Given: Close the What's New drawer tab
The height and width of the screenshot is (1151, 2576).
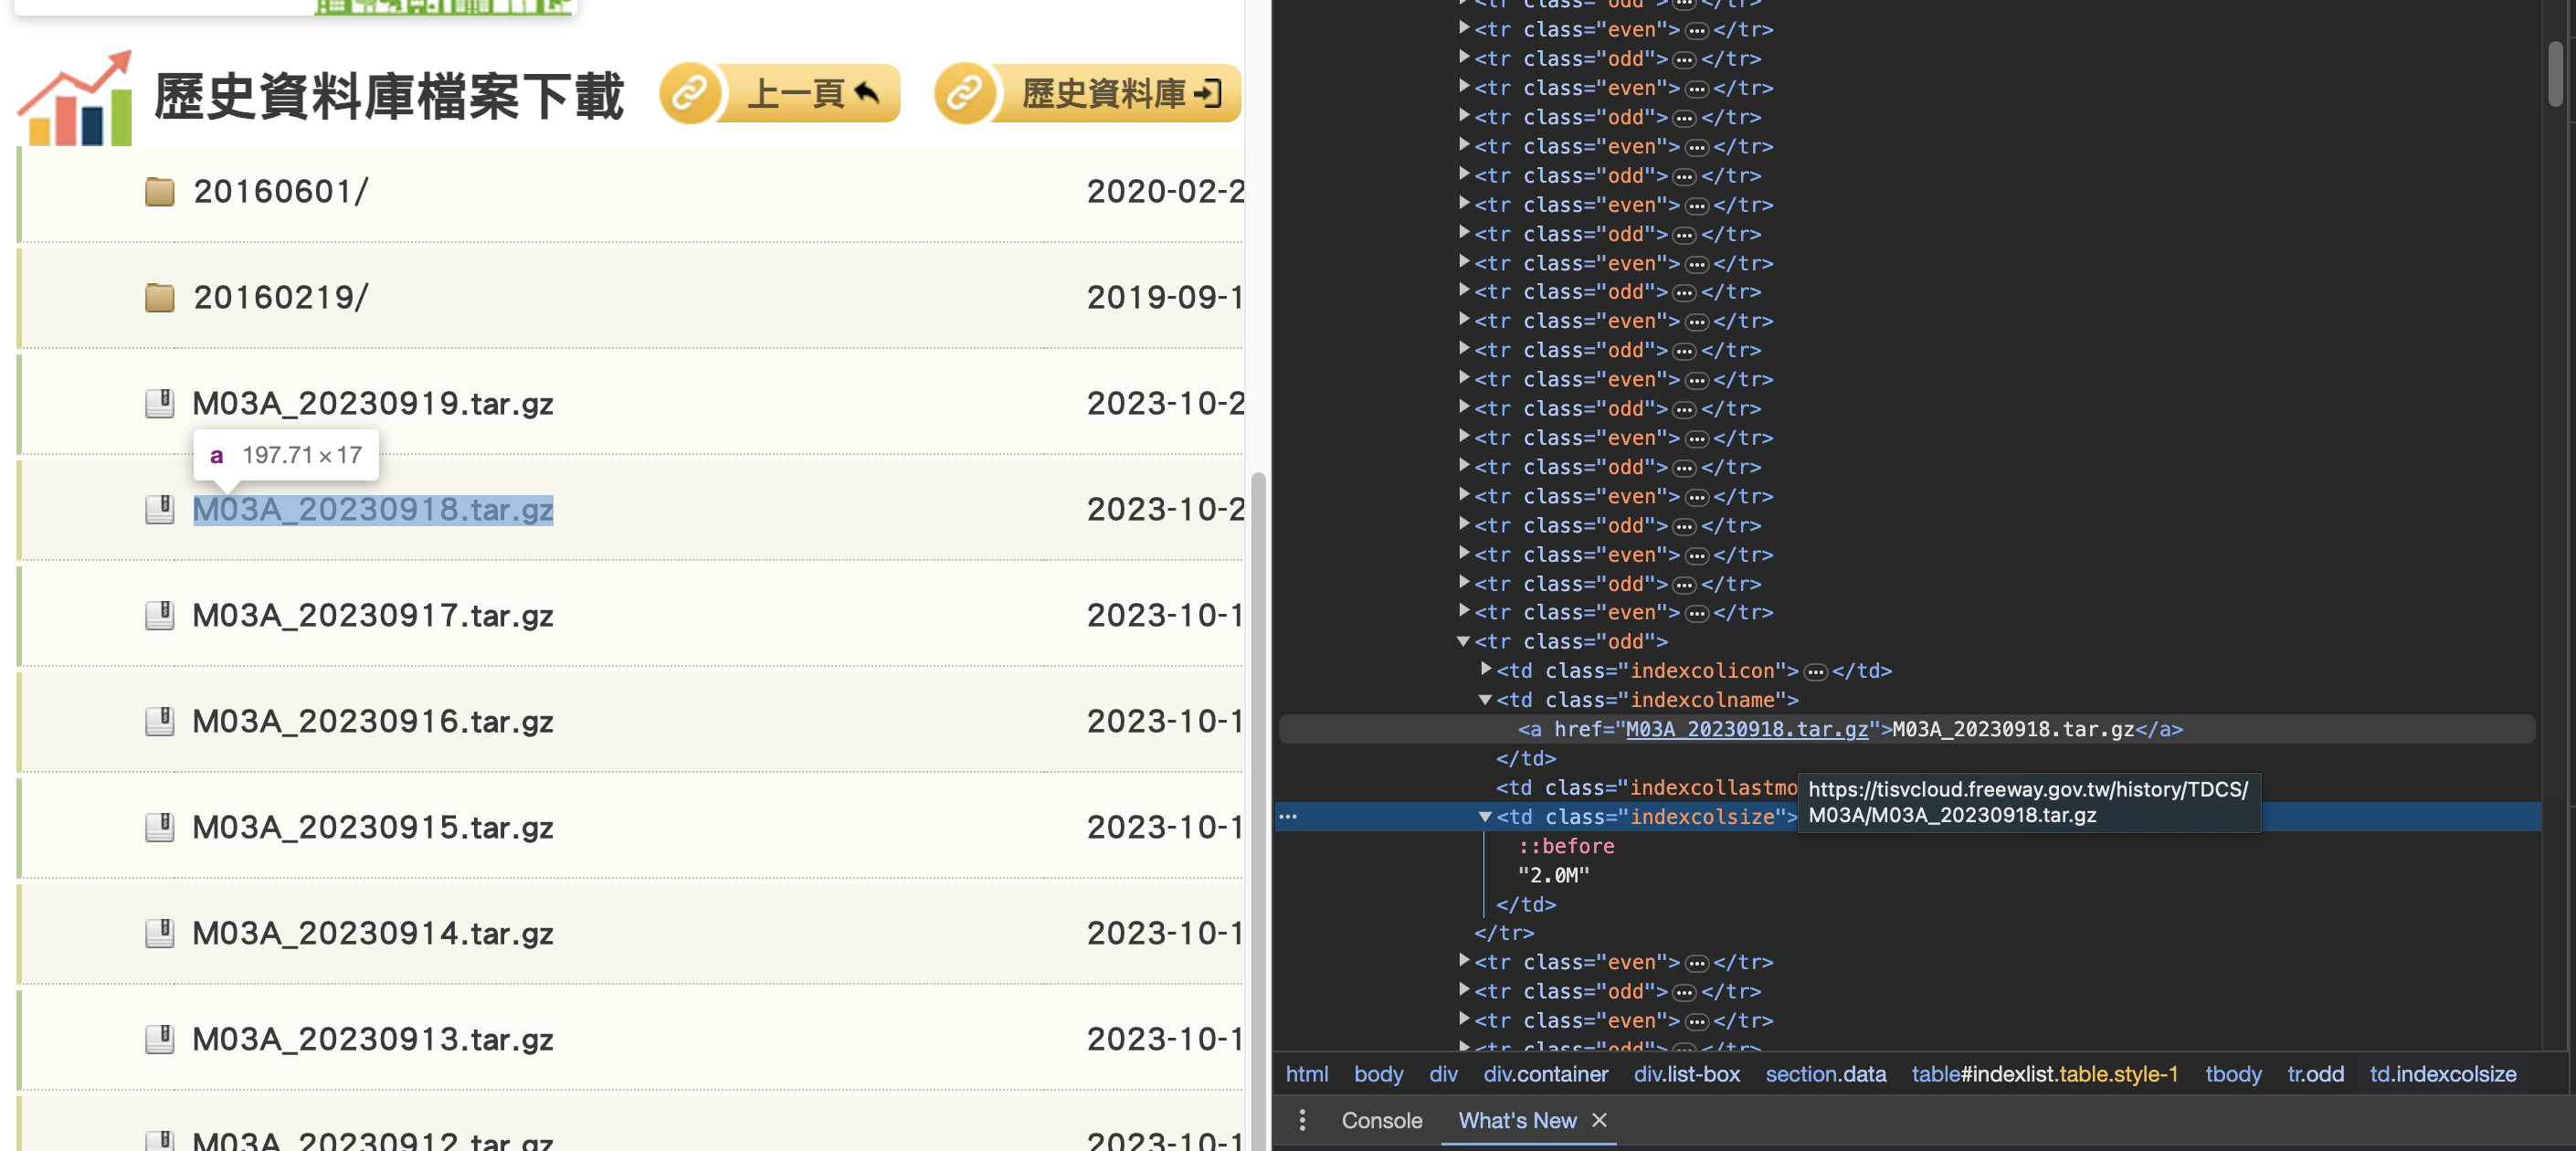Looking at the screenshot, I should (x=1599, y=1120).
